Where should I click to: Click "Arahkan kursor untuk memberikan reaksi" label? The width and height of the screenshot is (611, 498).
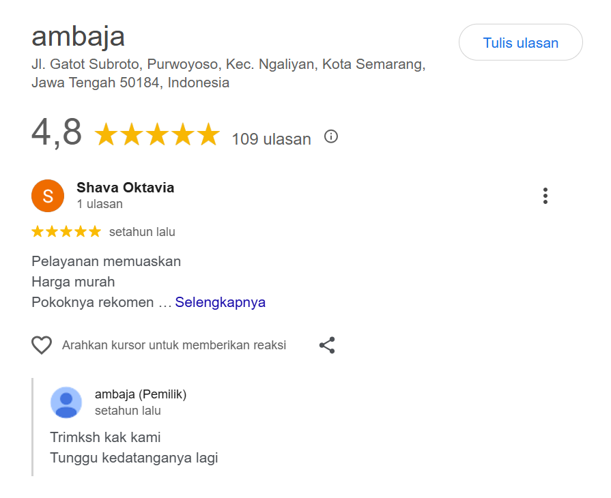pyautogui.click(x=174, y=345)
